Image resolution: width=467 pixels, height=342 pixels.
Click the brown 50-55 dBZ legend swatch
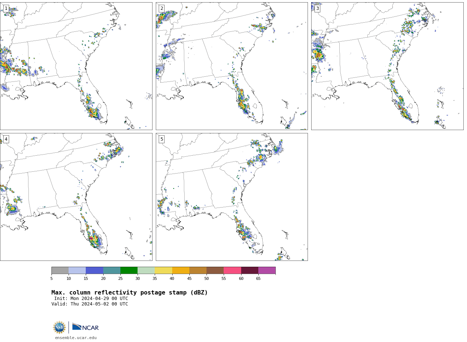[215, 270]
